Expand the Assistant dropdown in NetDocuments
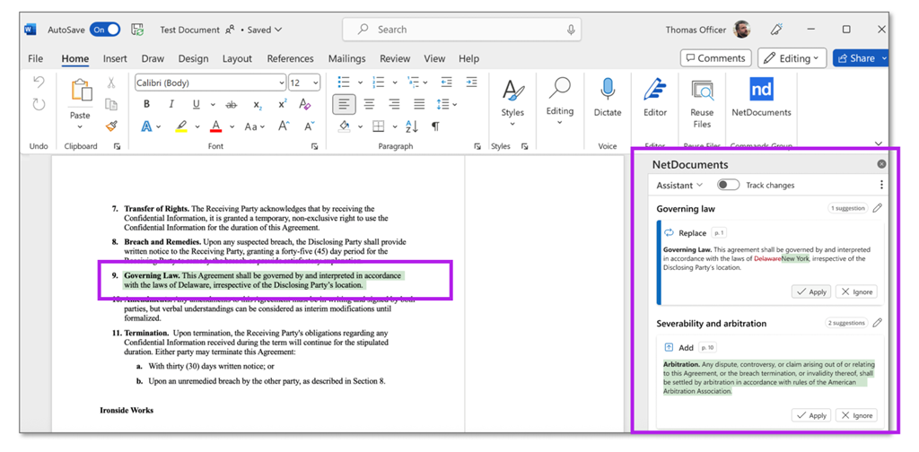 pyautogui.click(x=679, y=185)
